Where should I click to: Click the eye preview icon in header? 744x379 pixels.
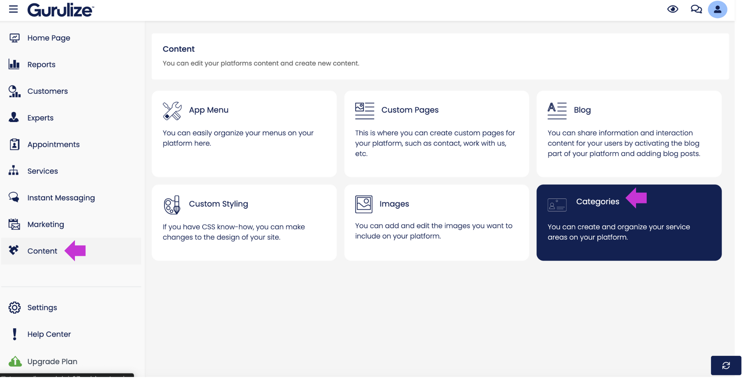673,9
